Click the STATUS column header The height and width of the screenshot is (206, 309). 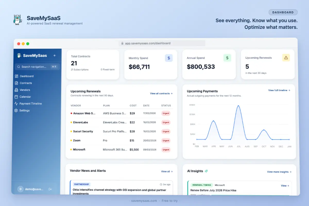point(166,106)
